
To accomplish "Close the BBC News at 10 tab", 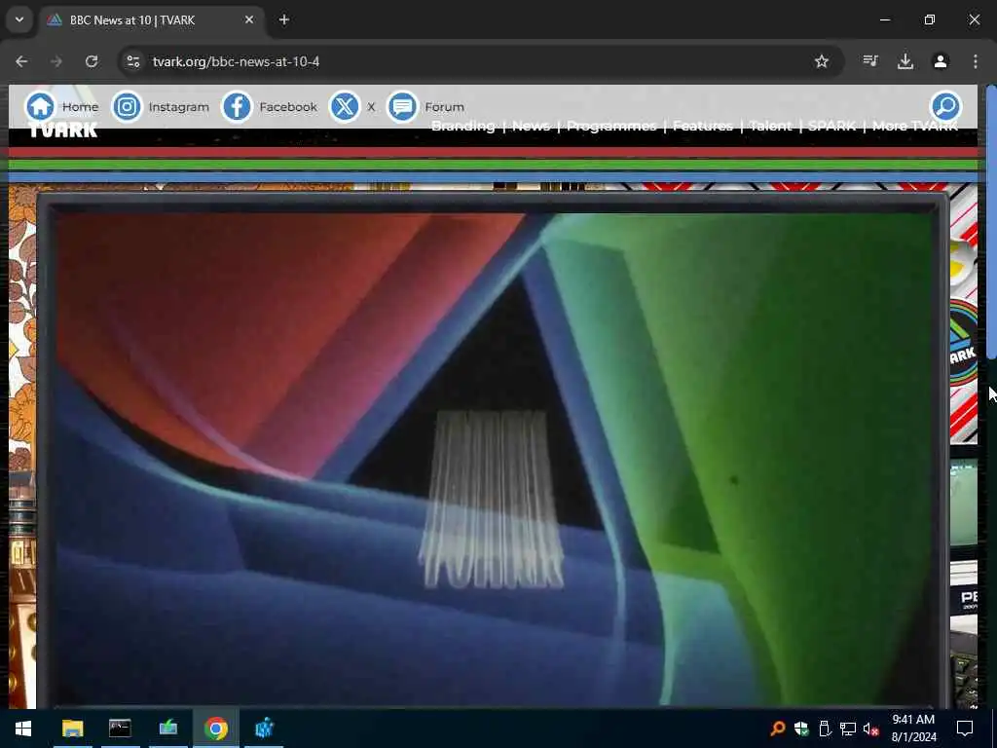I will click(x=249, y=19).
